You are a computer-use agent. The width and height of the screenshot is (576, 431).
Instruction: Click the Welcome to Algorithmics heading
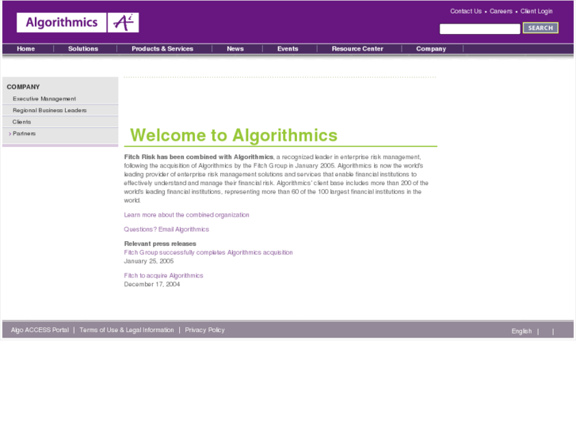tap(234, 135)
